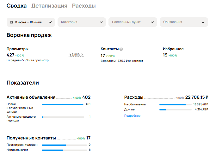Image resolution: width=216 pixels, height=165 pixels.
Task: Click the calendar icon in date filter
Action: pyautogui.click(x=12, y=22)
